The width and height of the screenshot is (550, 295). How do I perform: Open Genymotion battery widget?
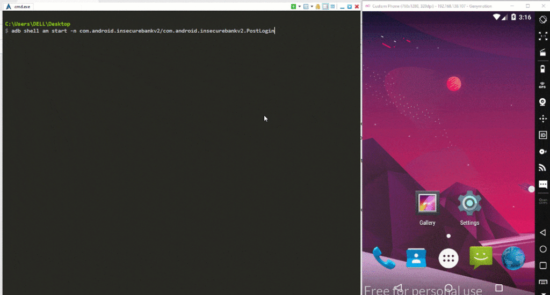coord(542,69)
